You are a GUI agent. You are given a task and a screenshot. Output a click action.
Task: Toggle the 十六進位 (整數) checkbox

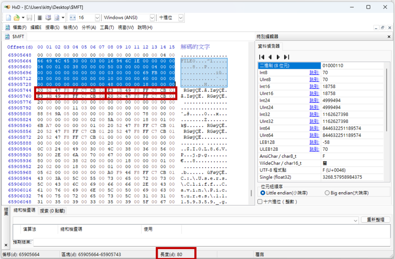[260, 201]
